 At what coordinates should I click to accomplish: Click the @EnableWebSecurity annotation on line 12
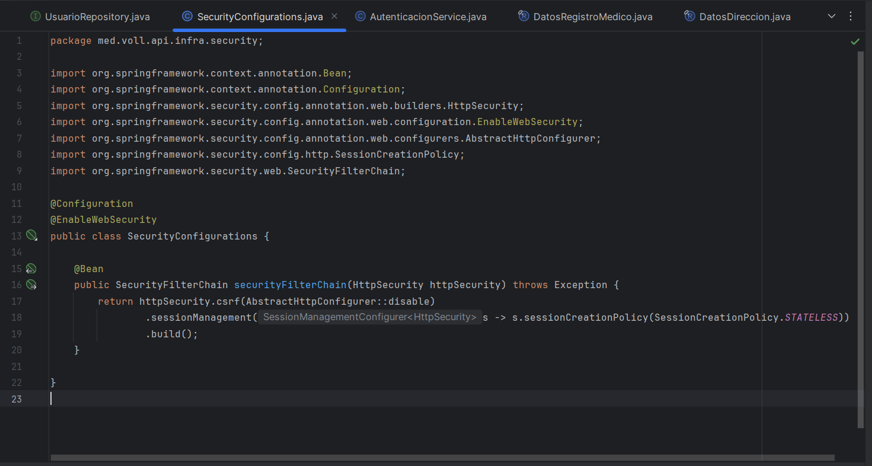click(104, 220)
